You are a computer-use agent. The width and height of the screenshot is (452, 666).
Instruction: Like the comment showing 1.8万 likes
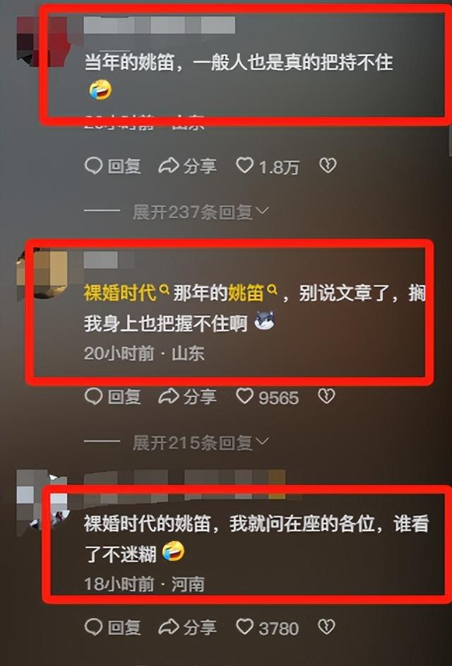[x=268, y=167]
